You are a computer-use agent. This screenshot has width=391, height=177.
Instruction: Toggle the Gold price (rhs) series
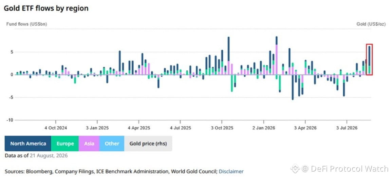[148, 144]
